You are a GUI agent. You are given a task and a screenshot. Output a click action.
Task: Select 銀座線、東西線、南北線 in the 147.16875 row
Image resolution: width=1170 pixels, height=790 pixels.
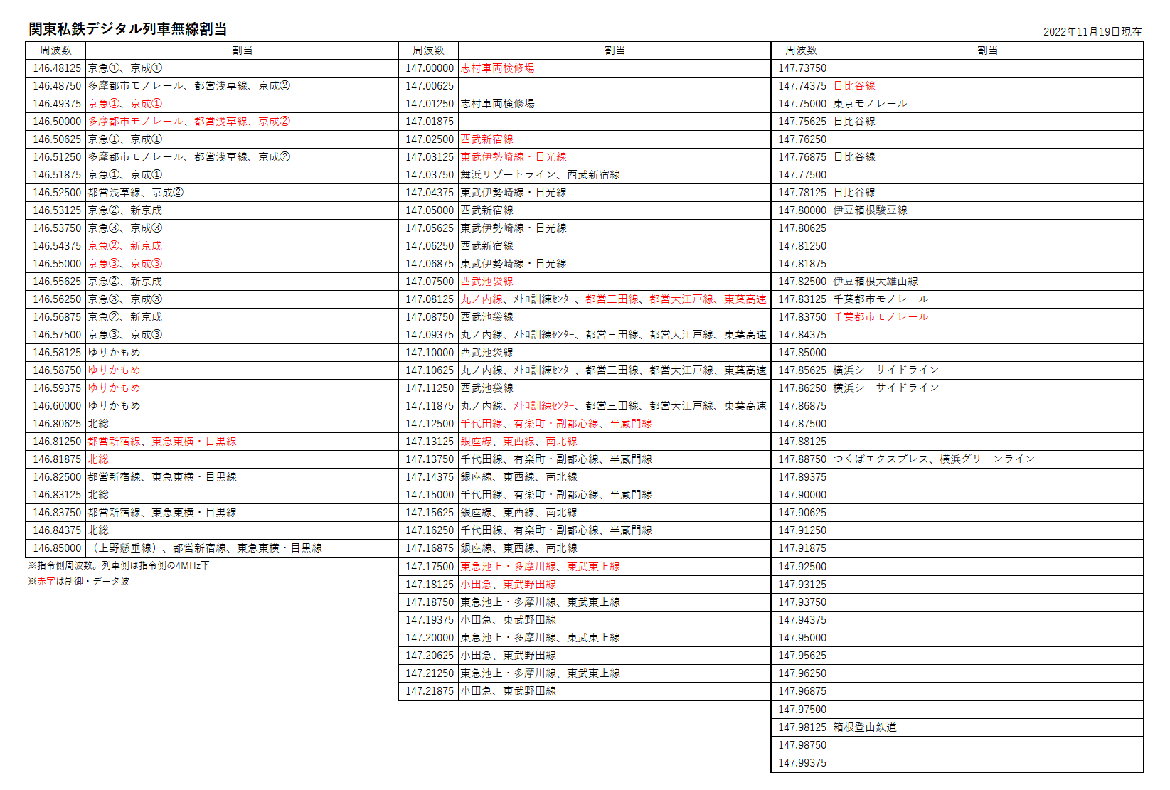click(x=519, y=548)
